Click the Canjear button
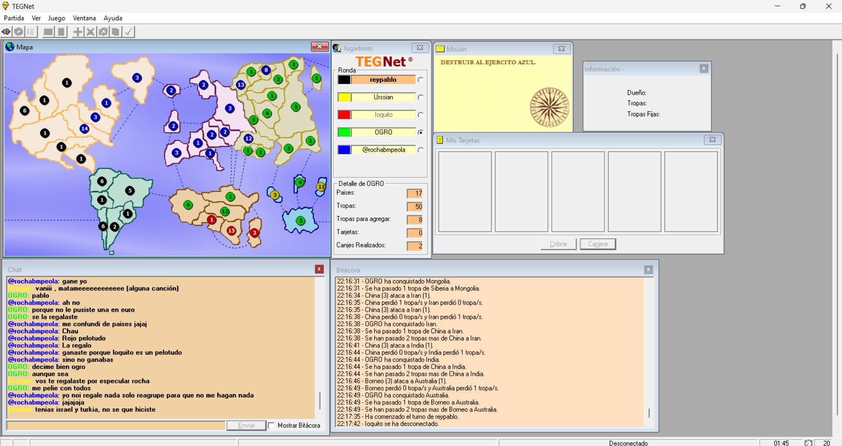Image resolution: width=842 pixels, height=446 pixels. [598, 244]
